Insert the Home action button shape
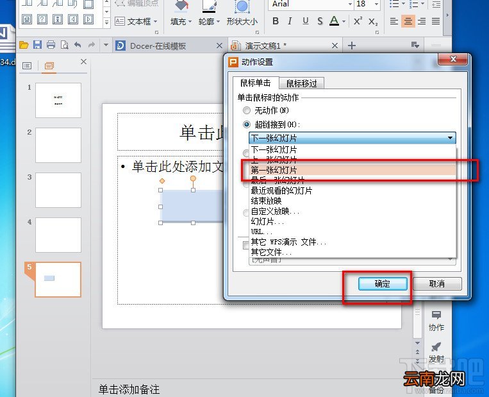 (27, 20)
